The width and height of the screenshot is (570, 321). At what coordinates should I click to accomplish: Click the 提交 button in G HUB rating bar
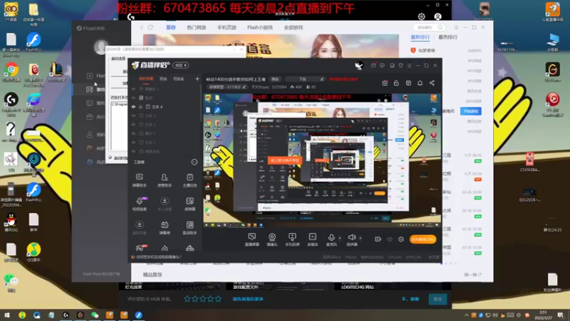[x=437, y=299]
